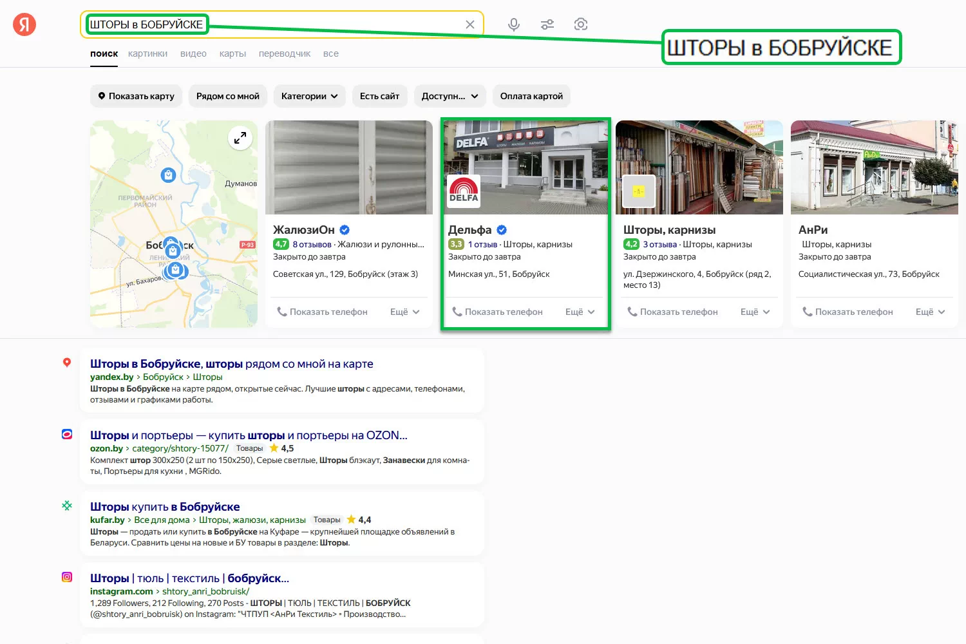
Task: Start voice search with microphone icon
Action: (x=513, y=24)
